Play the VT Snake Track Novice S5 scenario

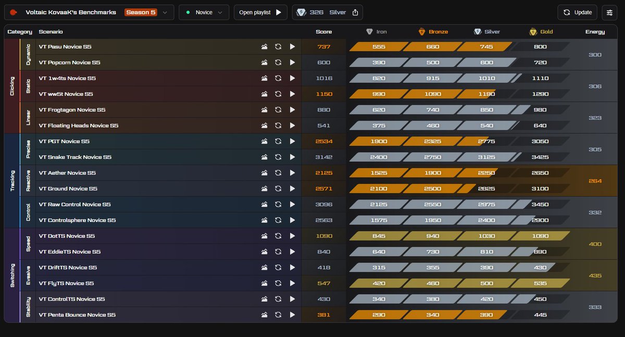[x=292, y=157]
